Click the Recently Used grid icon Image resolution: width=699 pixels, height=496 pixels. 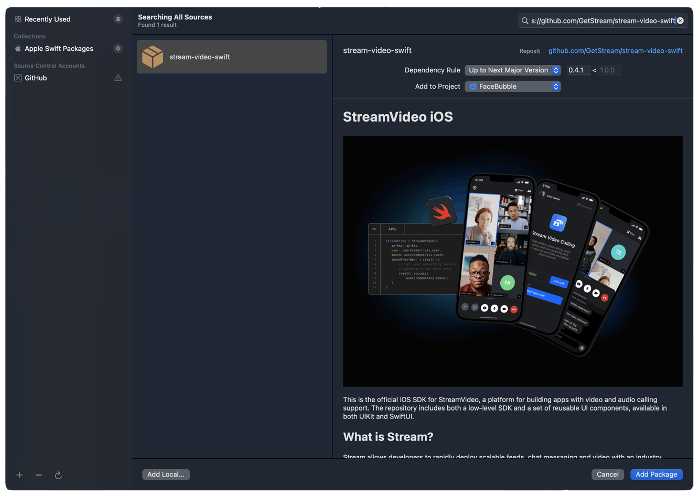pyautogui.click(x=18, y=19)
